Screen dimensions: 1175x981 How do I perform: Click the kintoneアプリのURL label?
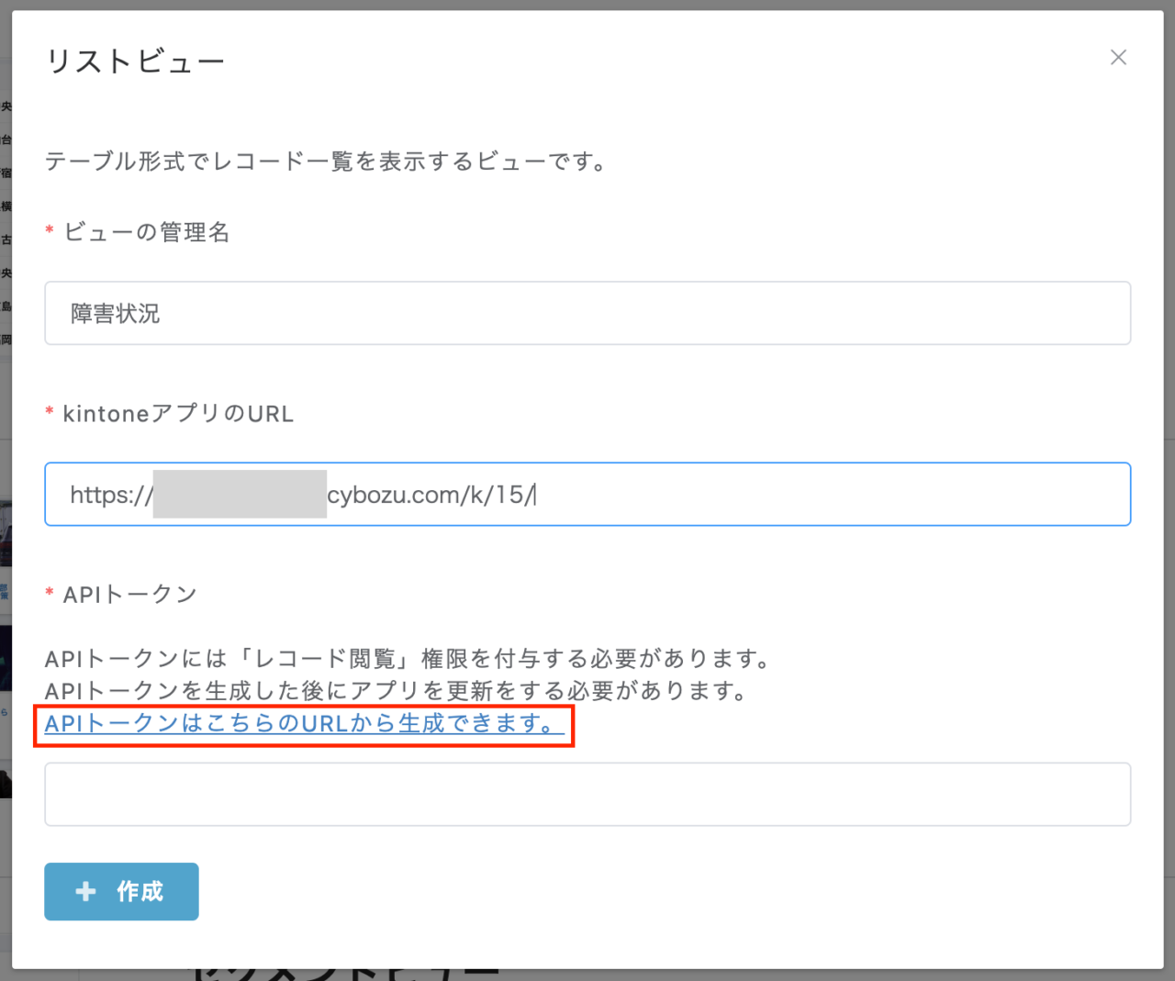[178, 414]
